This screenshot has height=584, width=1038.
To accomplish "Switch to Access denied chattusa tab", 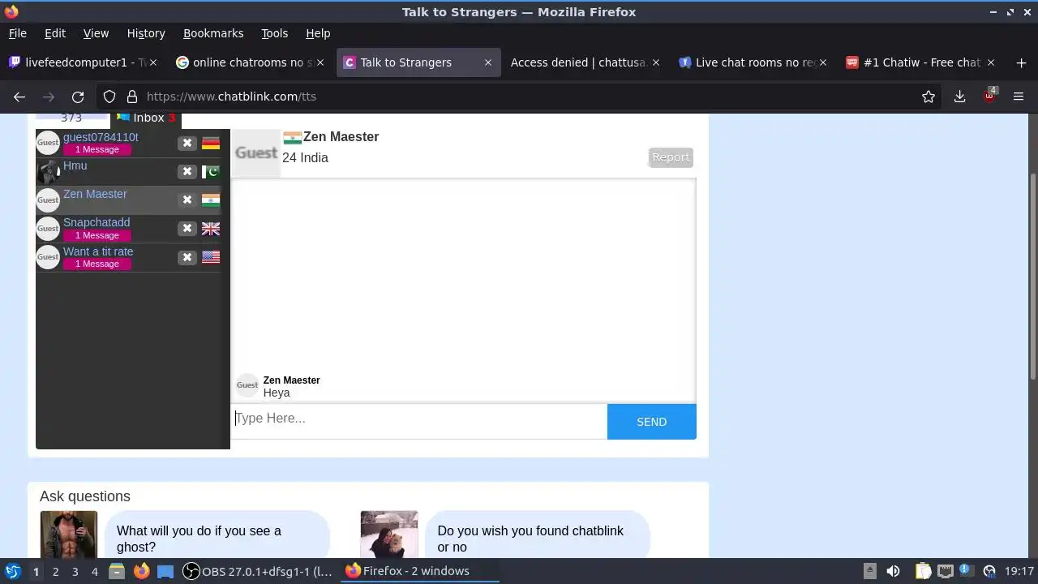I will (x=584, y=62).
